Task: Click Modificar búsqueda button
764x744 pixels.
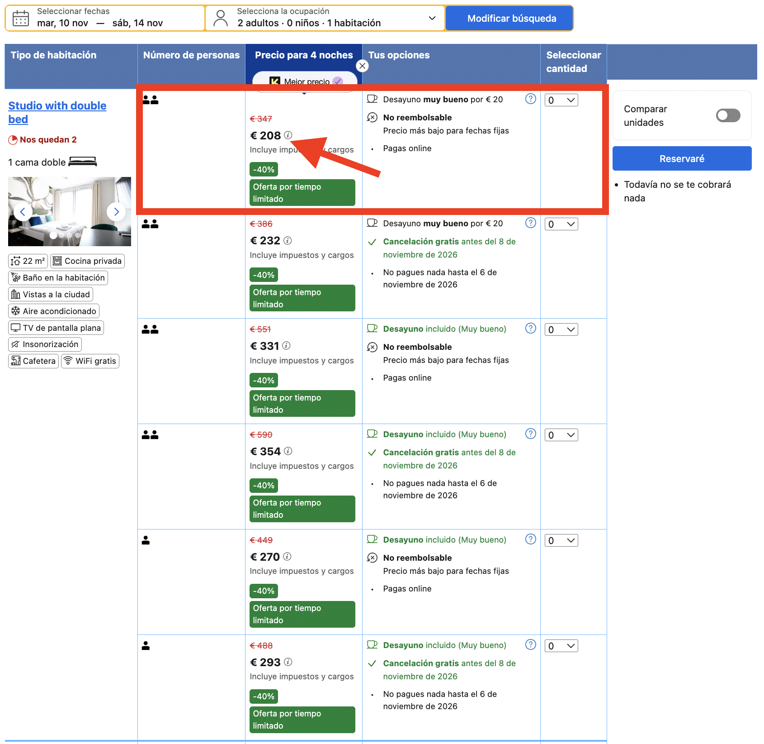Action: (509, 18)
